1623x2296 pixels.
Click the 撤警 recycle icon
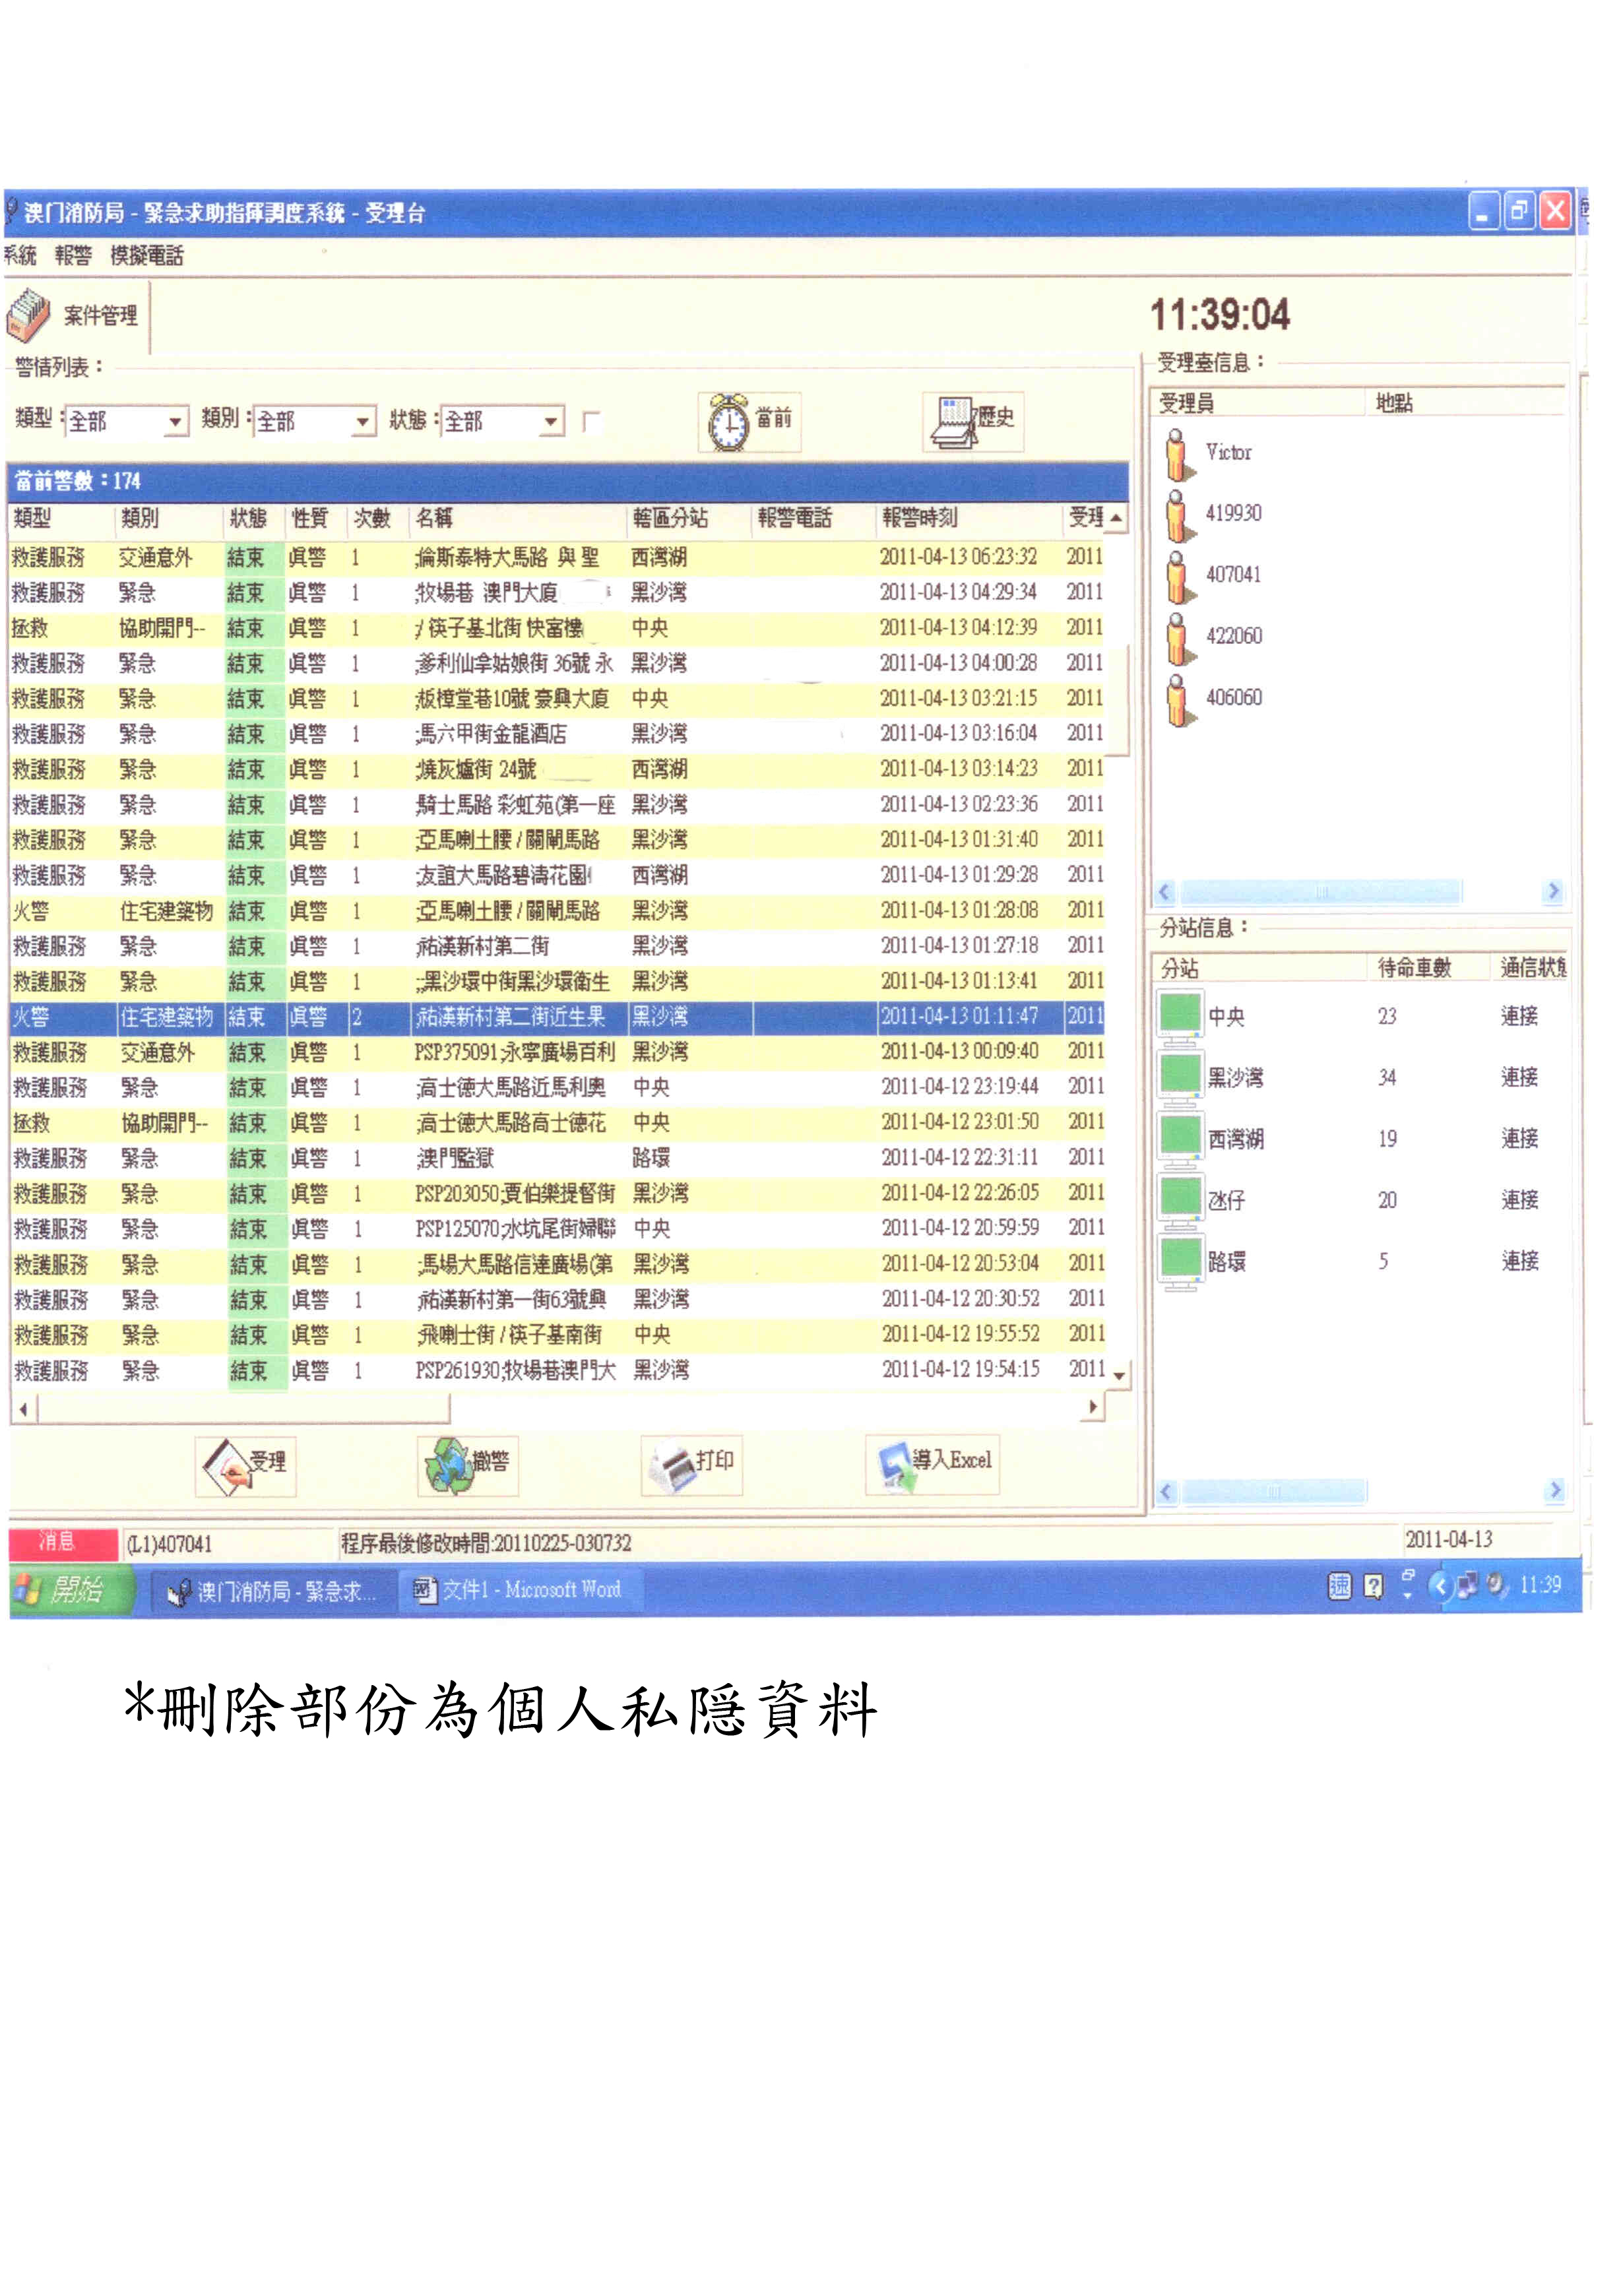[447, 1466]
